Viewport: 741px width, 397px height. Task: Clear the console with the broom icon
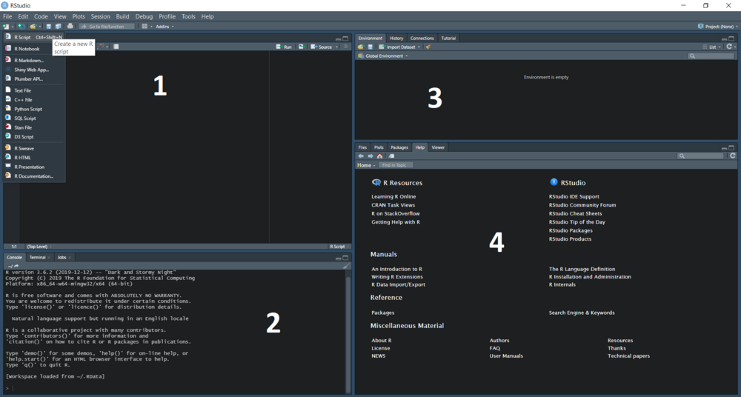(x=345, y=266)
